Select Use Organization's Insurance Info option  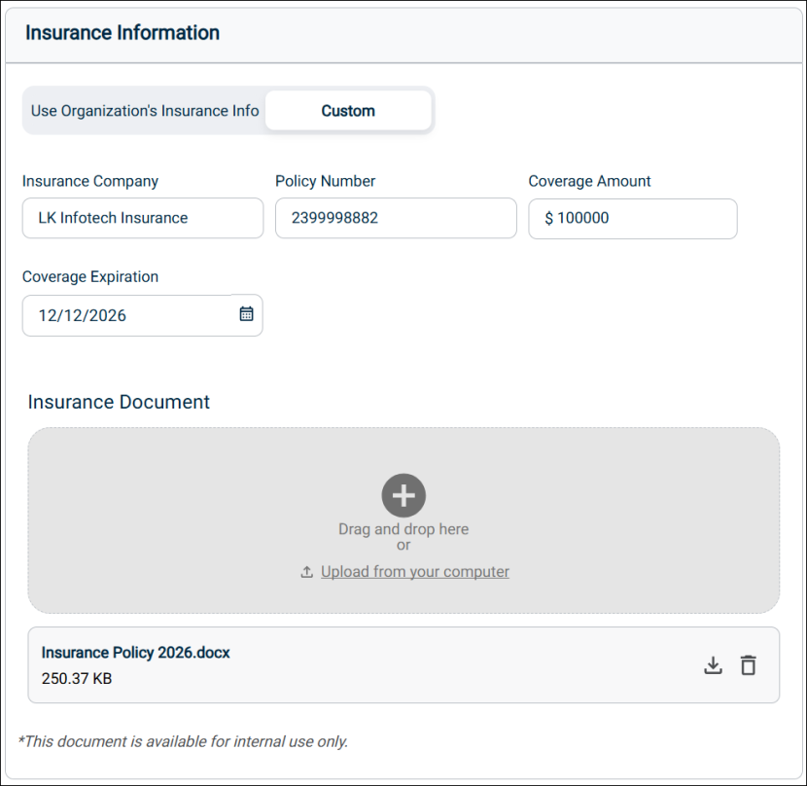[145, 111]
